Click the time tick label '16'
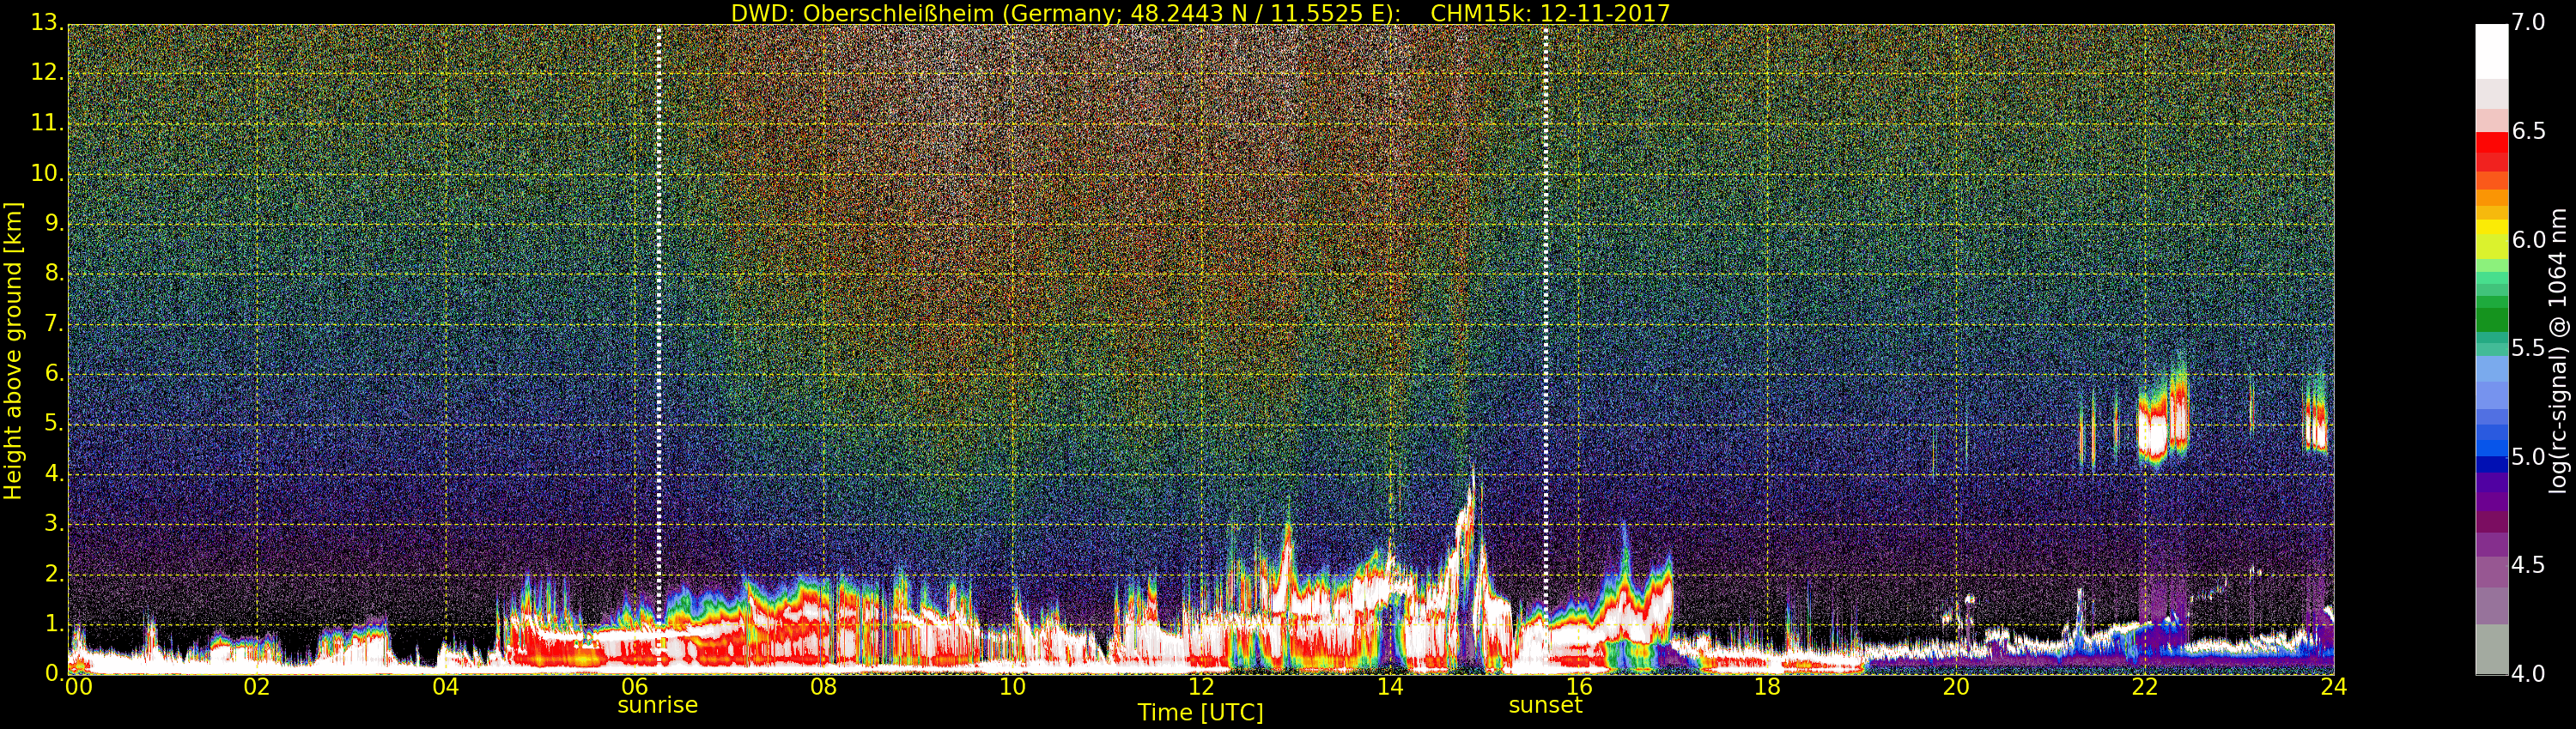The image size is (2576, 729). [x=1579, y=687]
